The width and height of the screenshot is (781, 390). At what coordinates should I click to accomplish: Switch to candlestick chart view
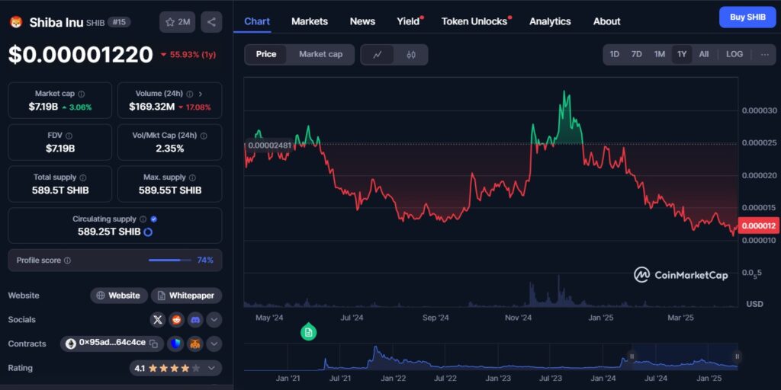pos(411,55)
